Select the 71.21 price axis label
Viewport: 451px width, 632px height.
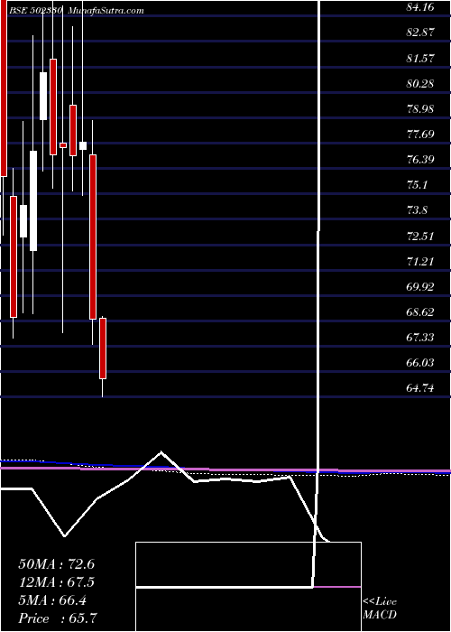[x=420, y=262]
